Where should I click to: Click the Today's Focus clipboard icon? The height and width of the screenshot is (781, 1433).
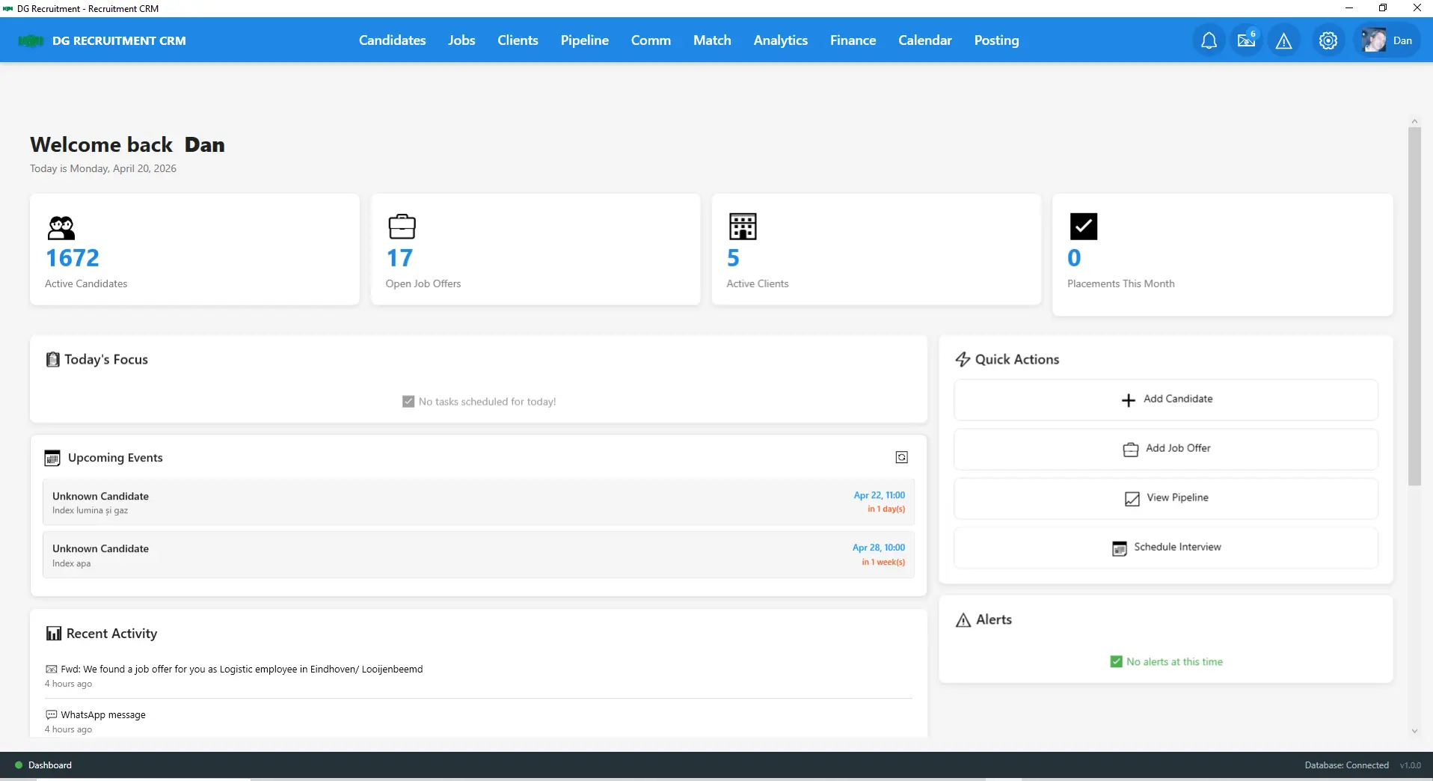52,360
